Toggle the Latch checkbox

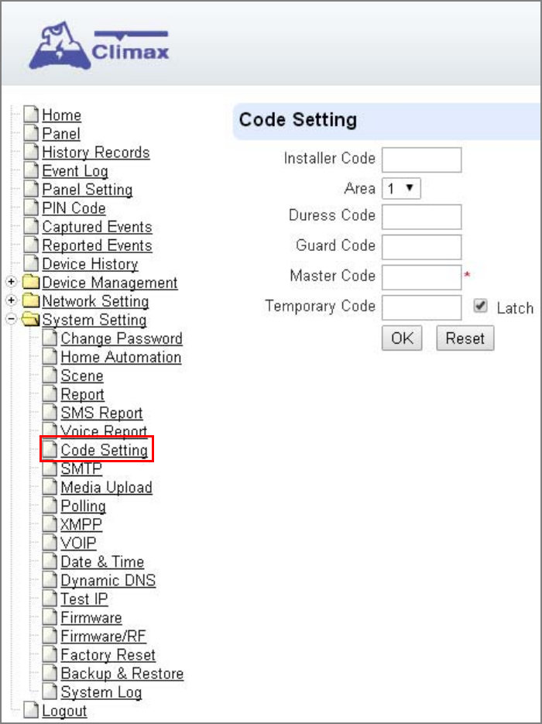point(481,306)
